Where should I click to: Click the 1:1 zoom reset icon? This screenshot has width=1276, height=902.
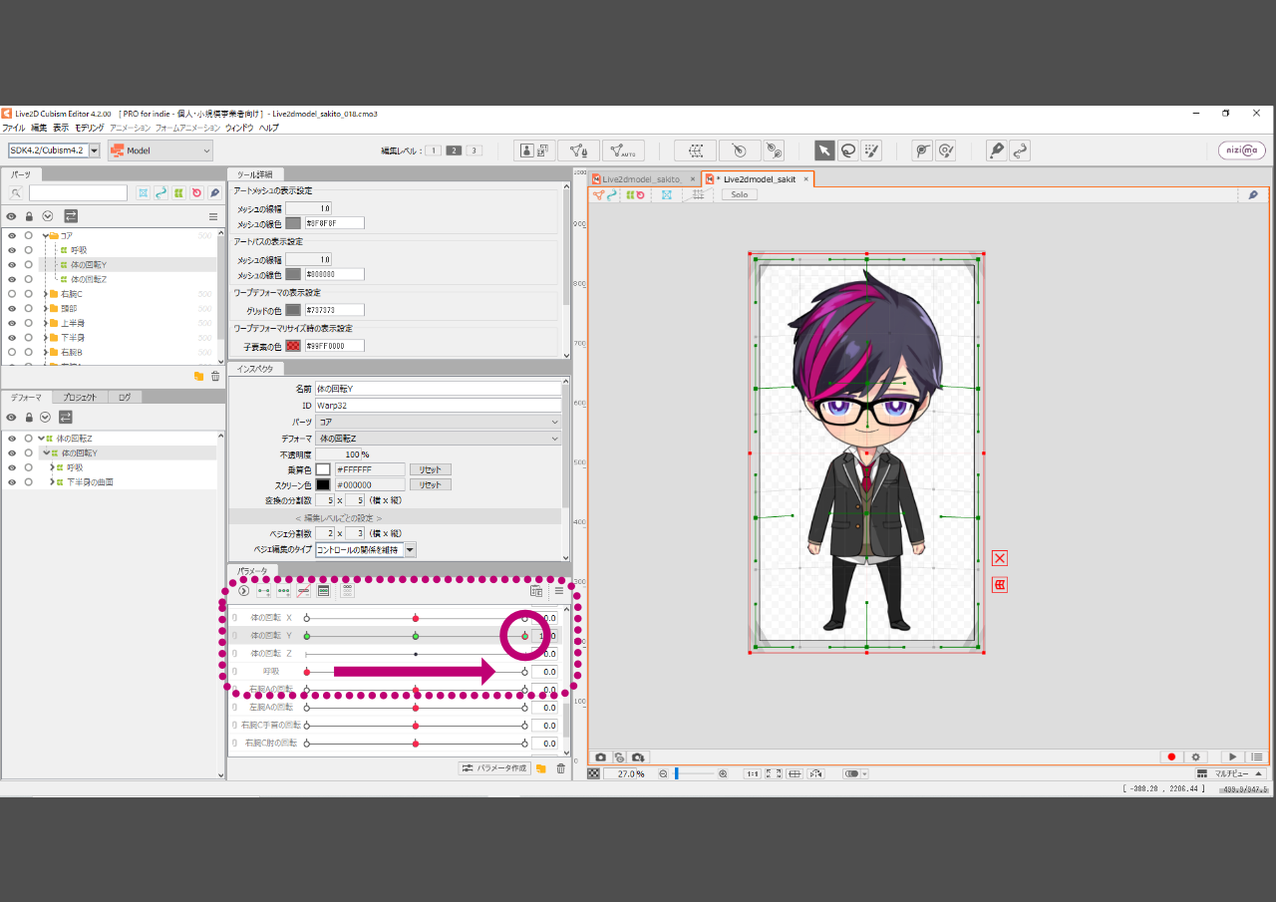point(753,773)
